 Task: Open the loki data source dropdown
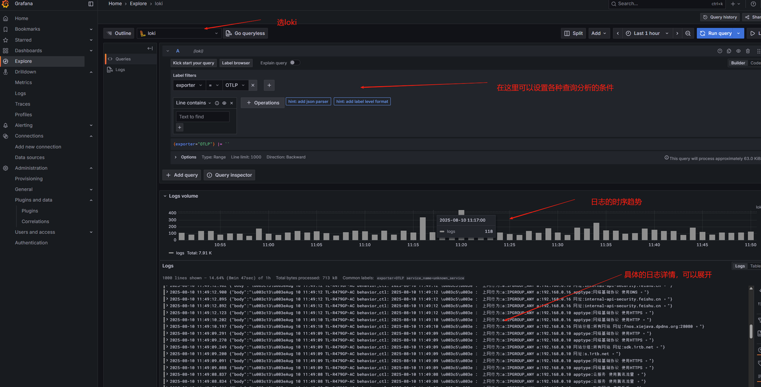coord(179,33)
